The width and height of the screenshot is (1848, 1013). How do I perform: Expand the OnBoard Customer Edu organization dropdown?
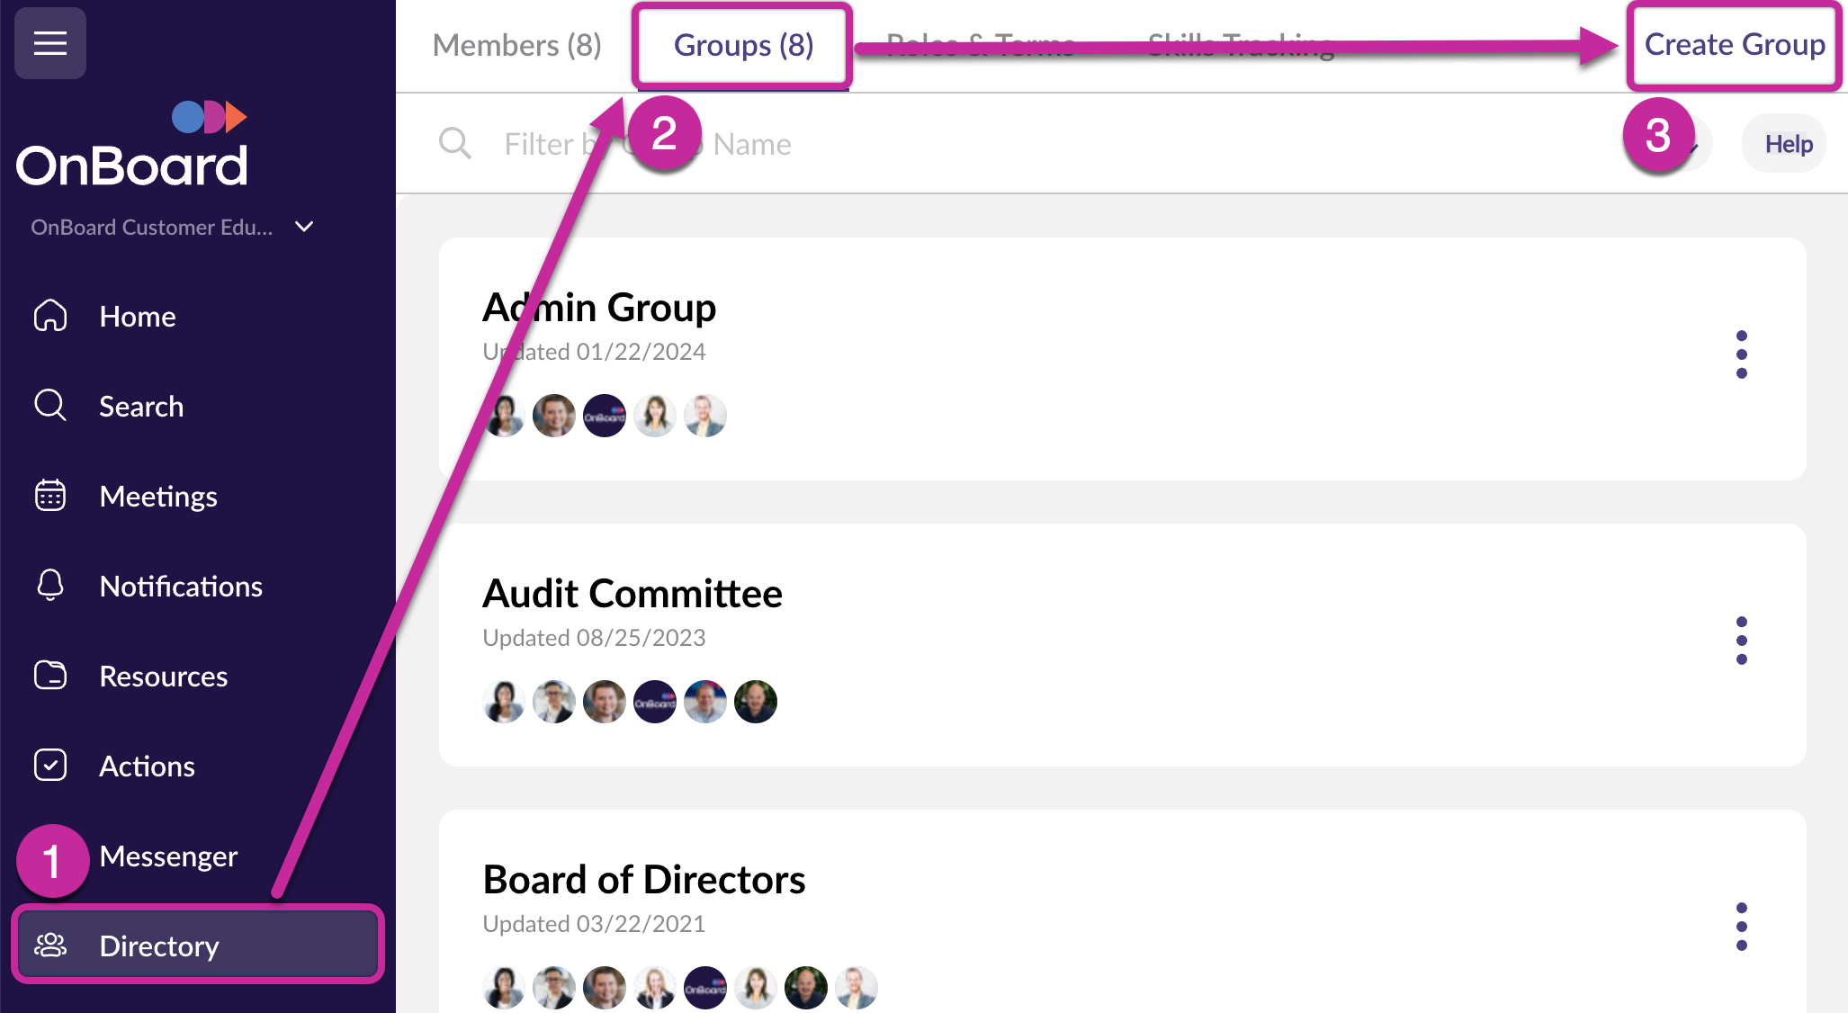304,227
